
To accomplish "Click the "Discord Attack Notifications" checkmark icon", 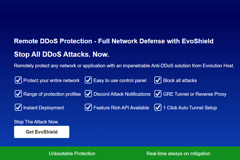I will coord(88,94).
